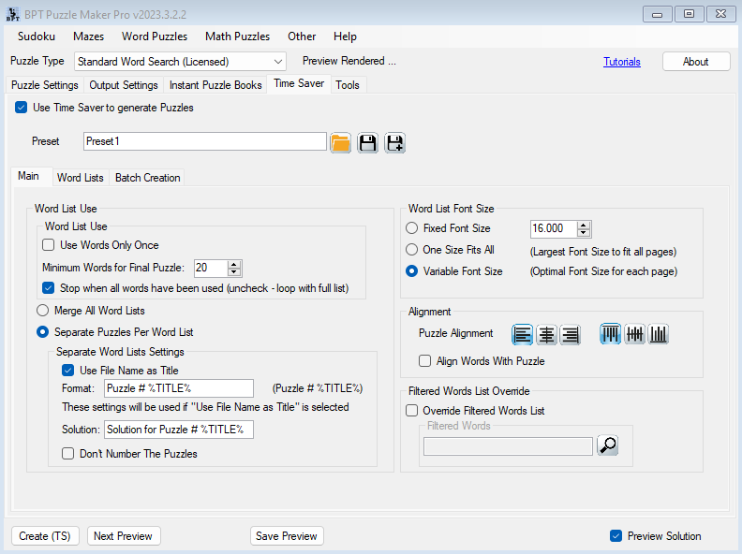The image size is (742, 554).
Task: Switch to the Batch Creation tab
Action: pos(147,178)
